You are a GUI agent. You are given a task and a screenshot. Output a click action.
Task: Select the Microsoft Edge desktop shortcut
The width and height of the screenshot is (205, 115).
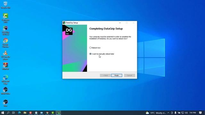pos(5,80)
